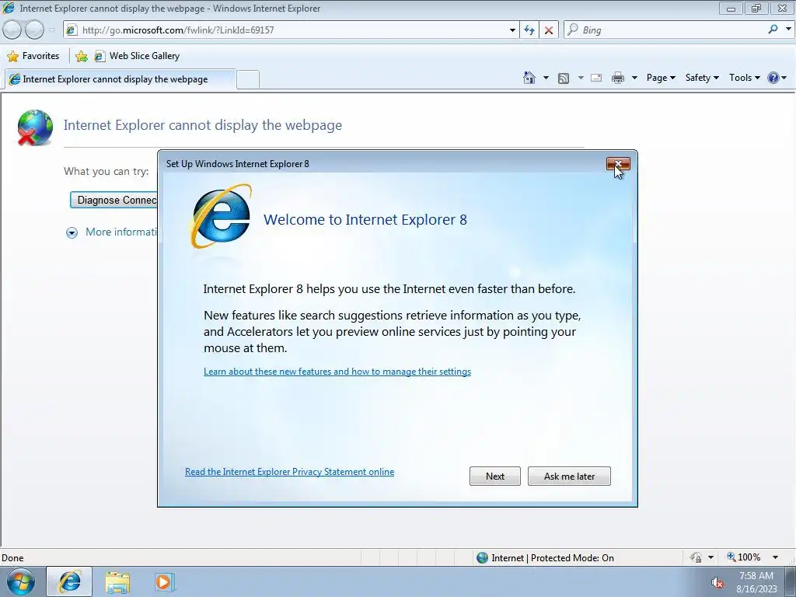
Task: Click the RSS Feeds icon
Action: tap(564, 79)
